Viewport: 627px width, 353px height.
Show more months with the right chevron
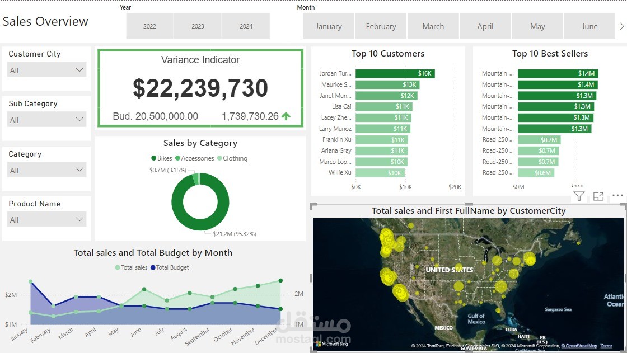(621, 26)
